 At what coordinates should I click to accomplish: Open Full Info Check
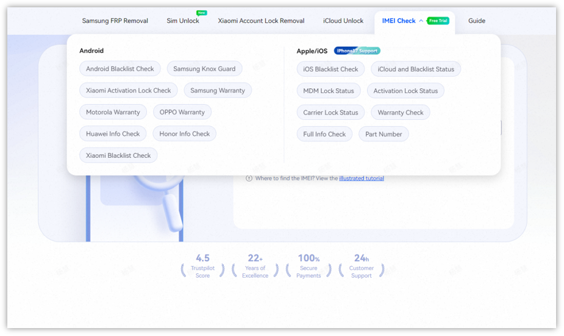pyautogui.click(x=324, y=134)
